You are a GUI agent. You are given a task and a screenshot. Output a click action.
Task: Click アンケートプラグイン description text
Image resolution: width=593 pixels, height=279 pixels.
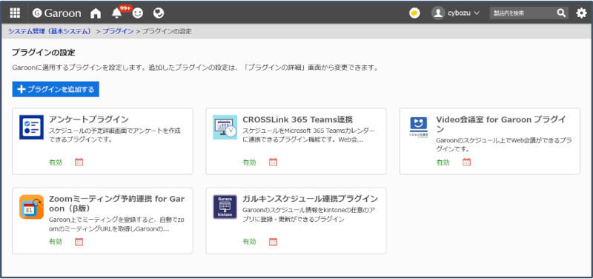pyautogui.click(x=115, y=135)
